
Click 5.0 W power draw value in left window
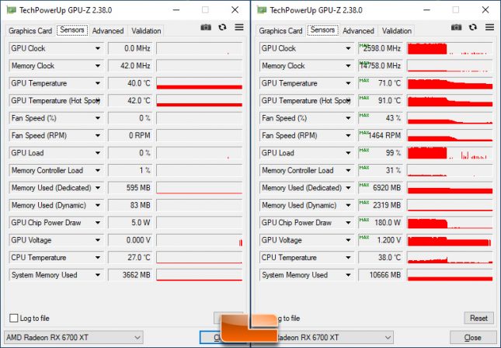tap(130, 223)
